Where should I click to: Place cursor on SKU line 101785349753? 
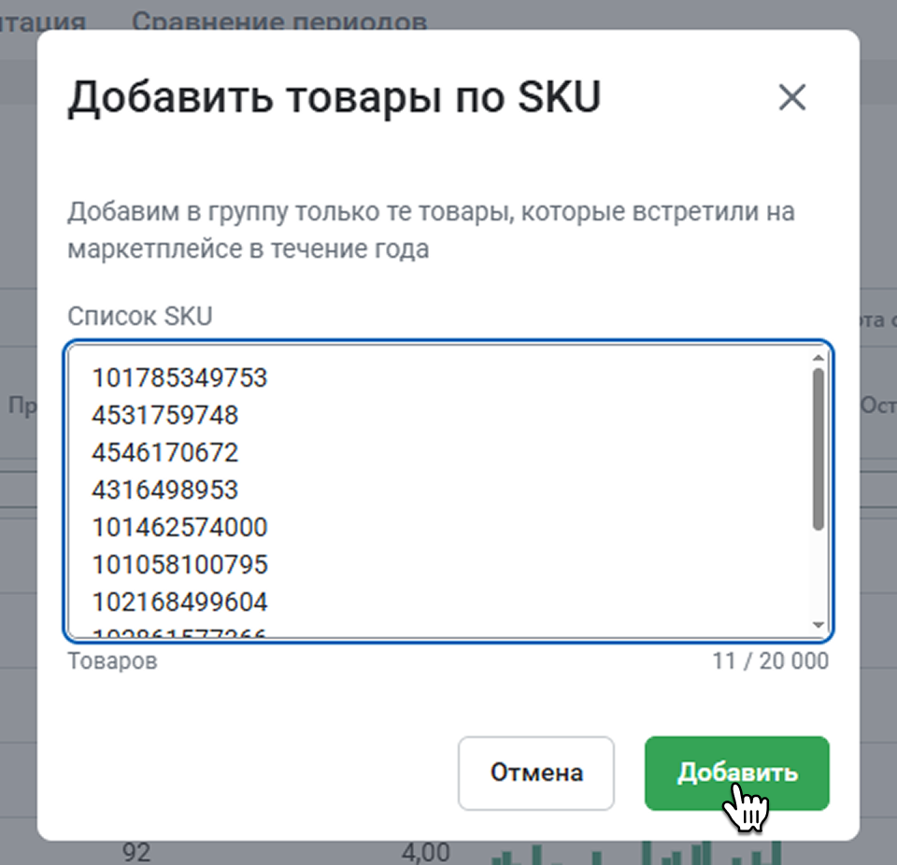click(x=179, y=378)
